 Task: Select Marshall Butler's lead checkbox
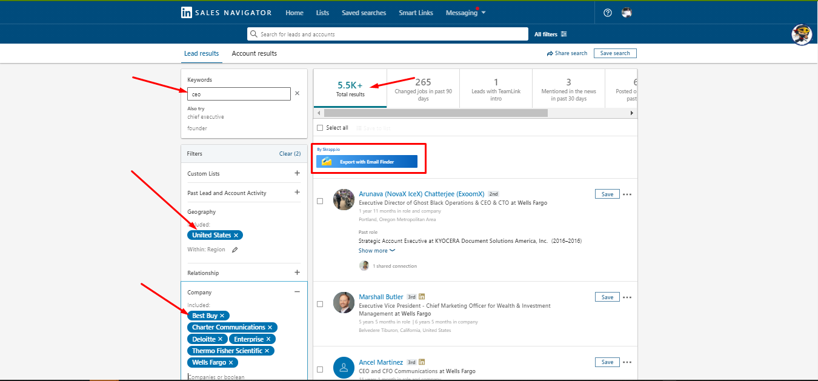click(x=320, y=304)
